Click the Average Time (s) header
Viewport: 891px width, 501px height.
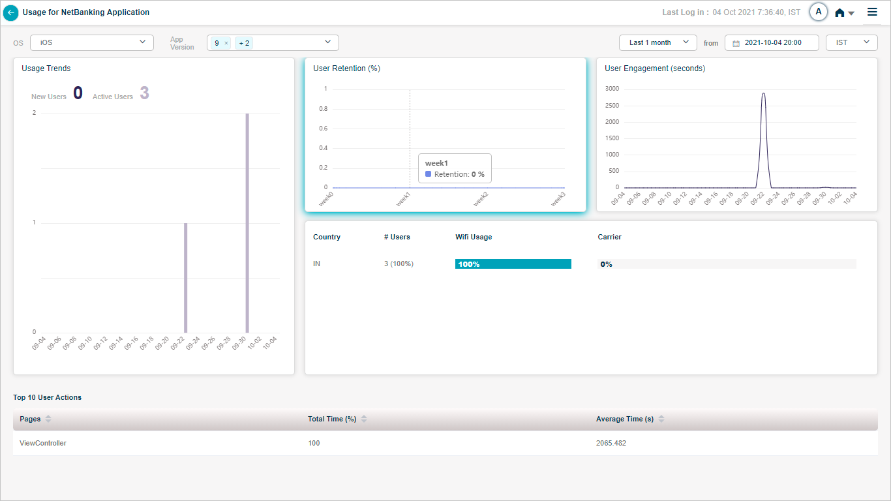click(x=625, y=419)
